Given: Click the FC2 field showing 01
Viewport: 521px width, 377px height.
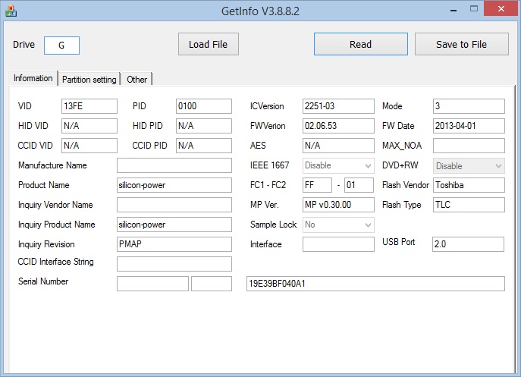Looking at the screenshot, I should (x=359, y=185).
